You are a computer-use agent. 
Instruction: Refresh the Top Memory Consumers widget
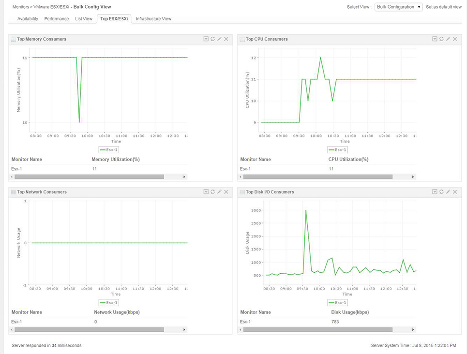212,39
